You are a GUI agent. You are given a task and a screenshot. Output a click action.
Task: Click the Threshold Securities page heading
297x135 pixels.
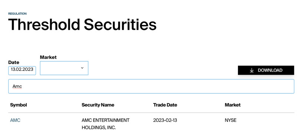click(x=82, y=24)
